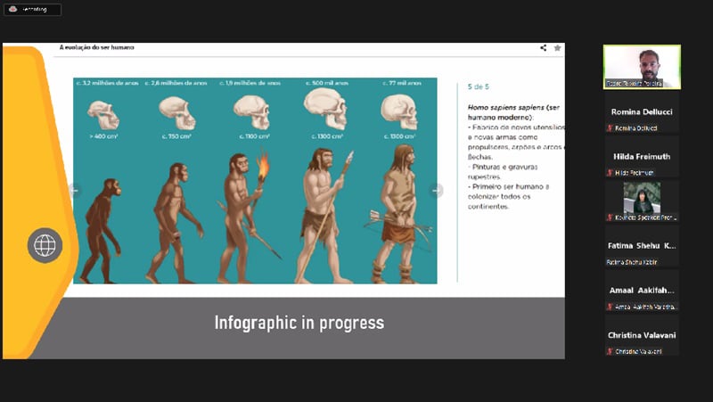
Task: Select the Hilda Freimuth participant tile
Action: pyautogui.click(x=642, y=157)
